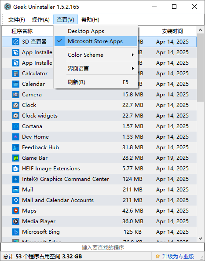
Task: Click the 1.57 MB size value
Action: 133,126
